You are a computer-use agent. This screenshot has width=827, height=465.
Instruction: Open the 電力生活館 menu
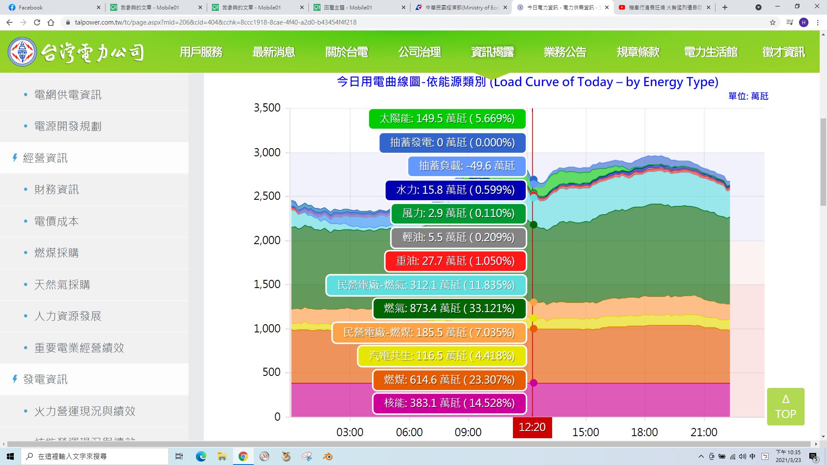coord(711,52)
